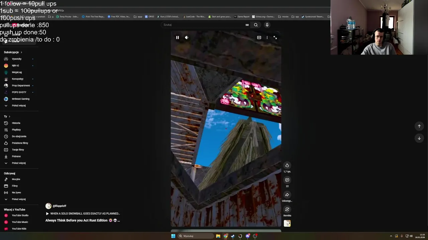Click the Szukaj search field
This screenshot has width=428, height=240.
coord(203,25)
